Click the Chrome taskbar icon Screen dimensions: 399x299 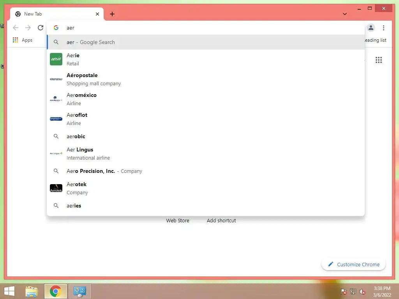[55, 291]
